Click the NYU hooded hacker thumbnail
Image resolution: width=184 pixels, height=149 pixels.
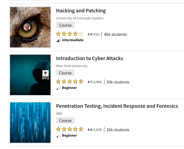click(x=30, y=75)
